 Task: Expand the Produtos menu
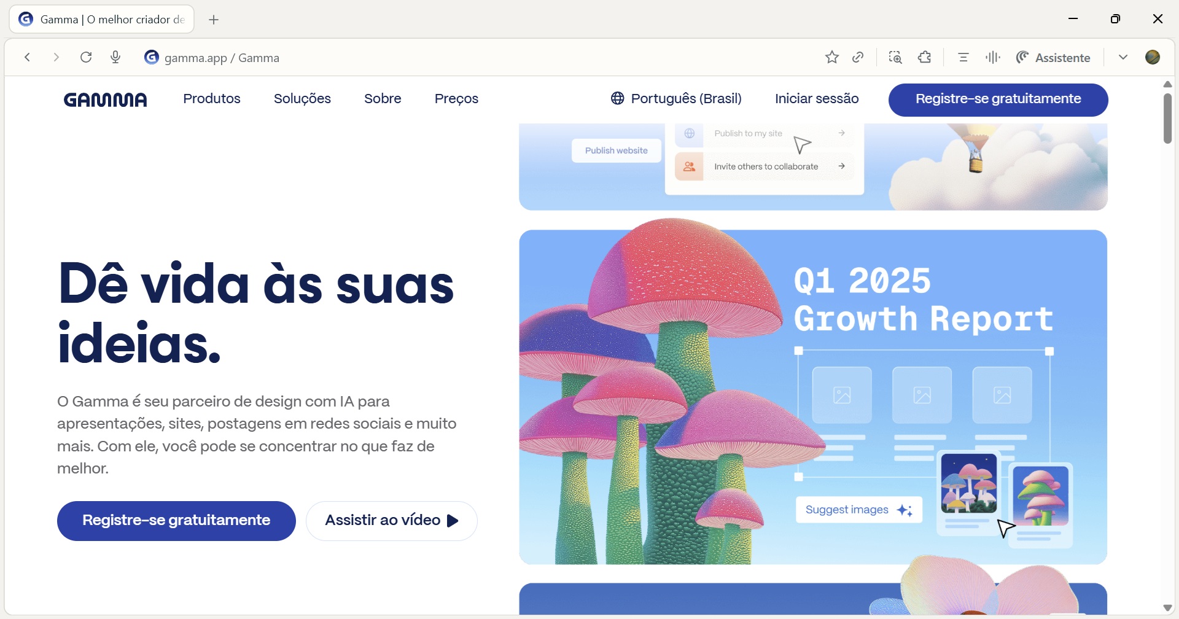(212, 98)
